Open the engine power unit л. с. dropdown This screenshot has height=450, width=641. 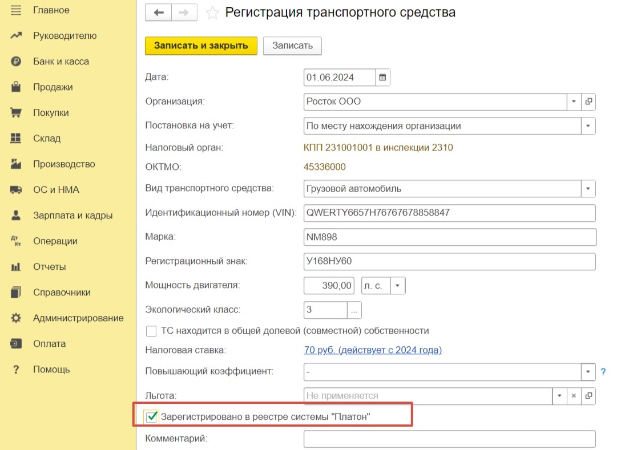click(397, 285)
